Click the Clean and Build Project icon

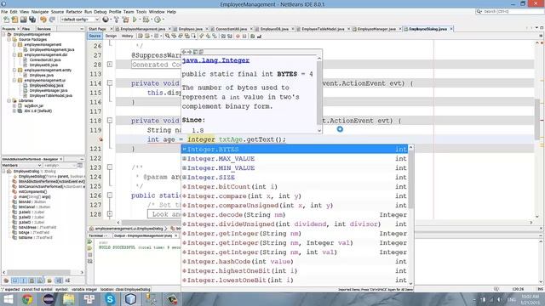[x=125, y=20]
